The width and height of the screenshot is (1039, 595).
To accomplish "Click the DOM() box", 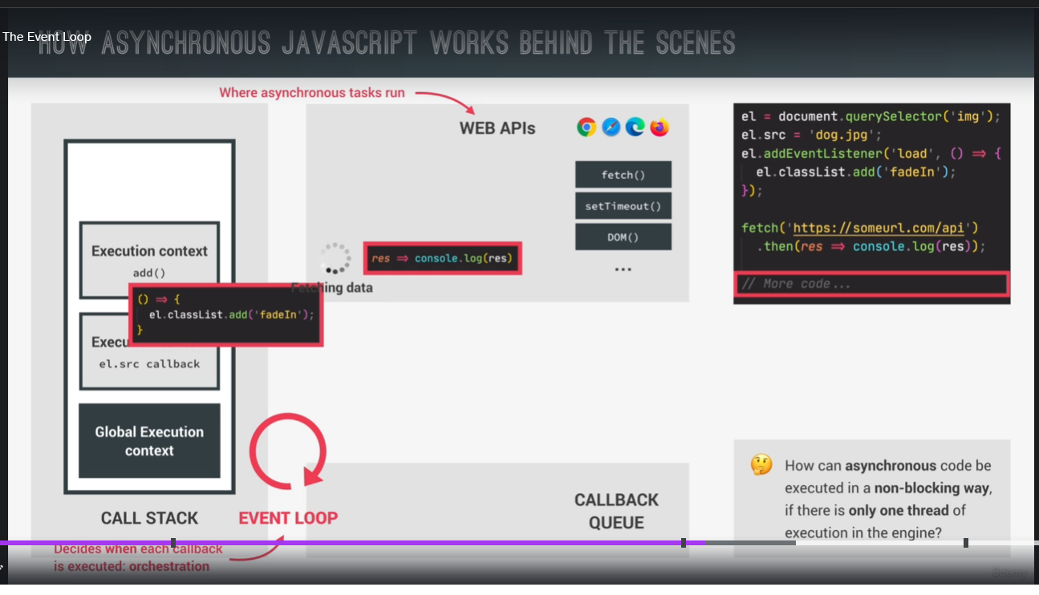I will click(623, 237).
